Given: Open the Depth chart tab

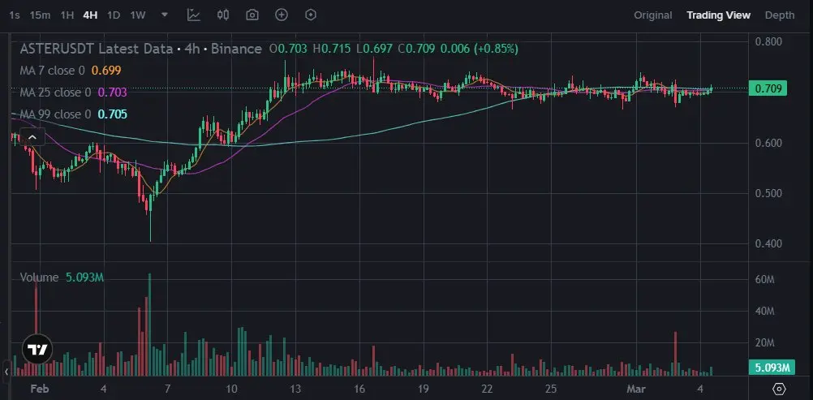Looking at the screenshot, I should point(779,15).
